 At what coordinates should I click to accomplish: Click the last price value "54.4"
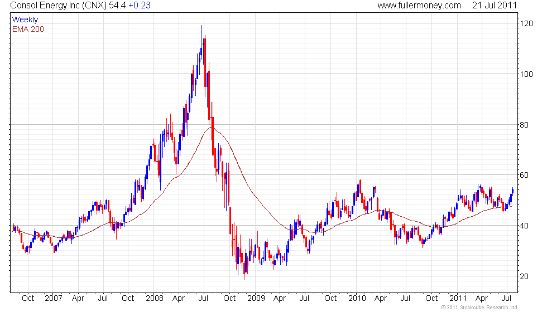coord(117,5)
